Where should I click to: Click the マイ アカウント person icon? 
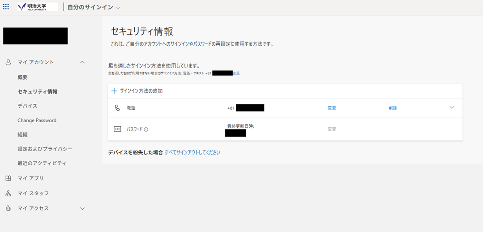[8, 62]
